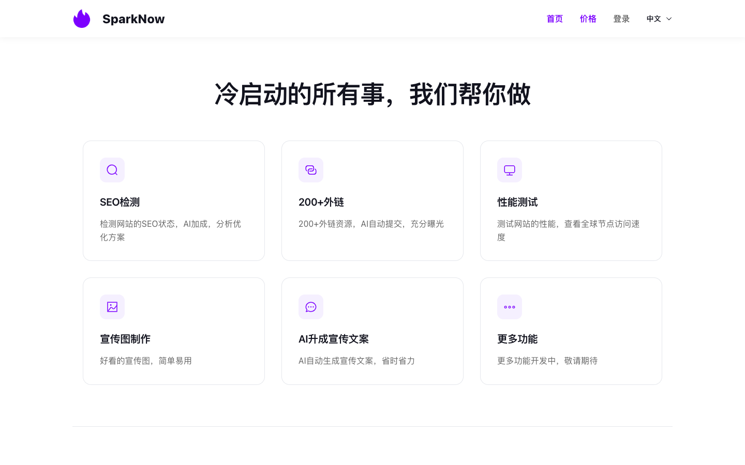Expand the language chevron arrow
This screenshot has width=745, height=465.
click(669, 19)
